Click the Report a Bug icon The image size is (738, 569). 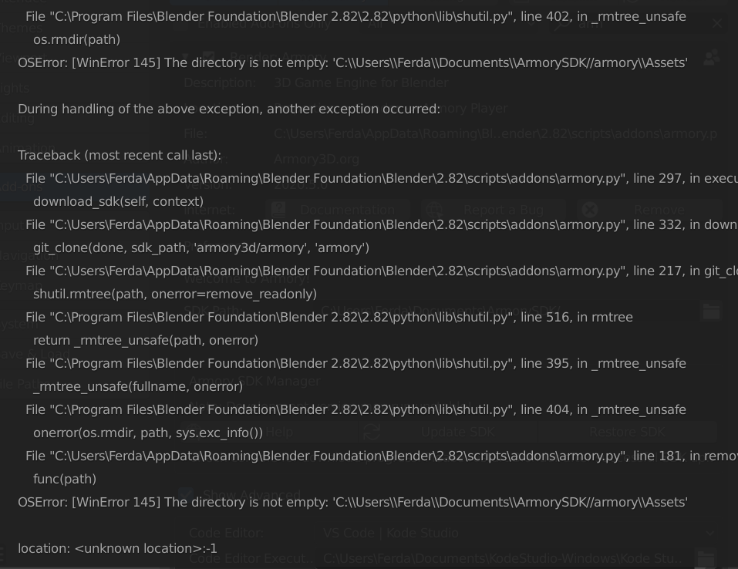click(x=434, y=210)
